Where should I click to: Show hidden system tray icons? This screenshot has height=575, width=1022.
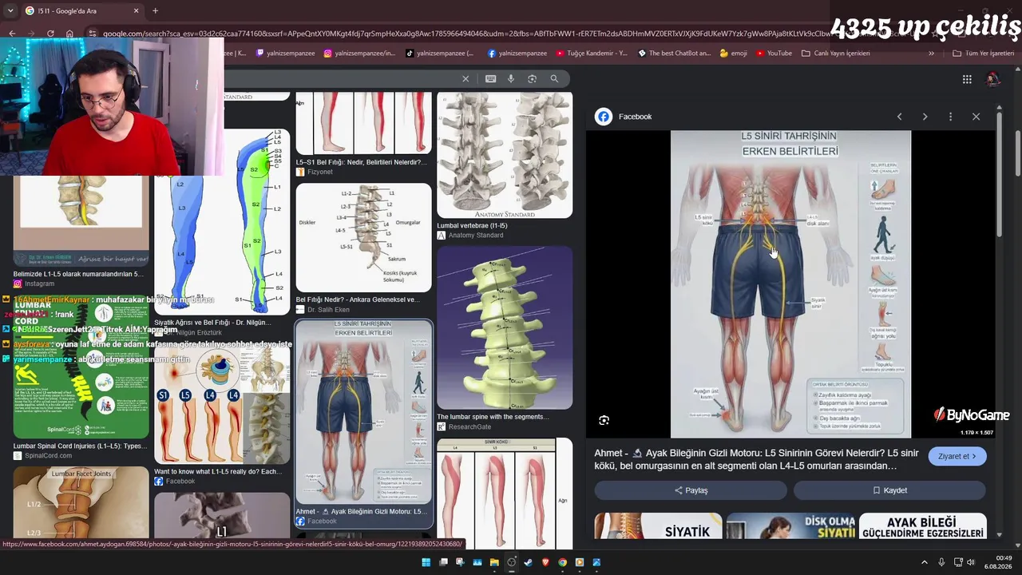(925, 562)
